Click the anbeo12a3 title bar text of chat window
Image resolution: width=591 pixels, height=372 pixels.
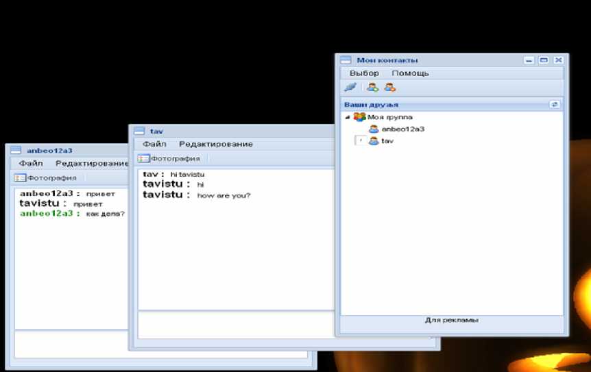49,151
